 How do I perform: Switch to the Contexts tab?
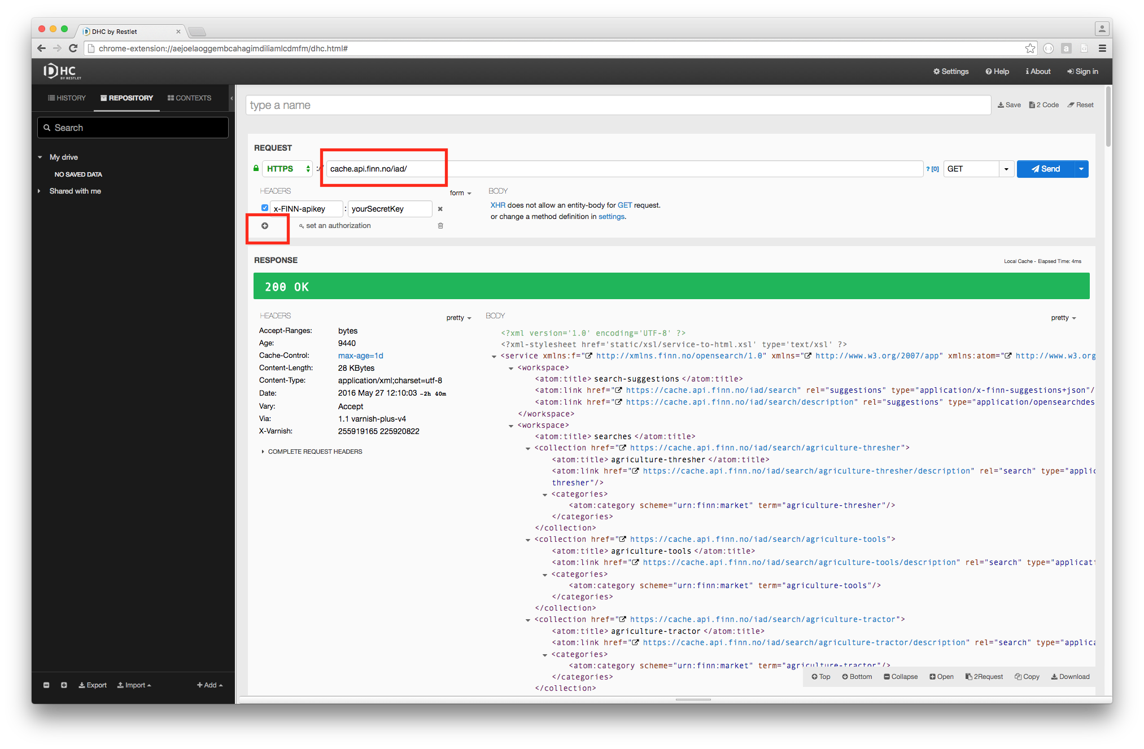pyautogui.click(x=190, y=98)
